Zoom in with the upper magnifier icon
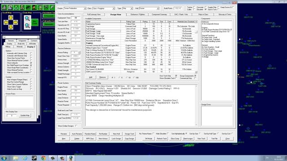The width and height of the screenshot is (287, 161). (27, 18)
